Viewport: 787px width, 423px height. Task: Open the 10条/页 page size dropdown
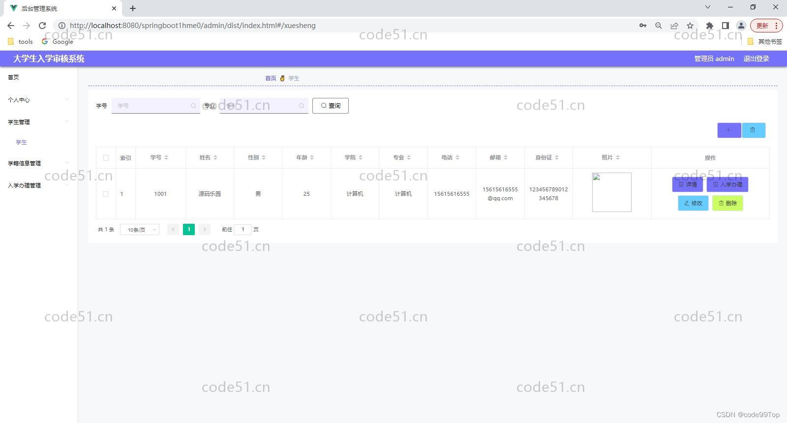click(x=140, y=230)
